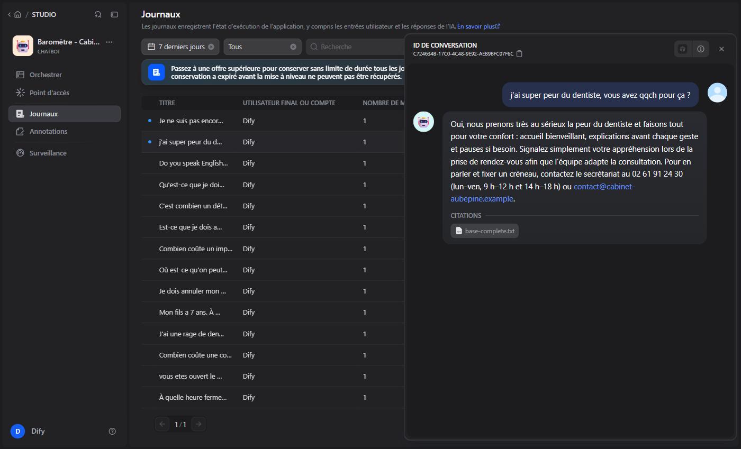
Task: Open the app options three-dot menu
Action: click(x=109, y=42)
